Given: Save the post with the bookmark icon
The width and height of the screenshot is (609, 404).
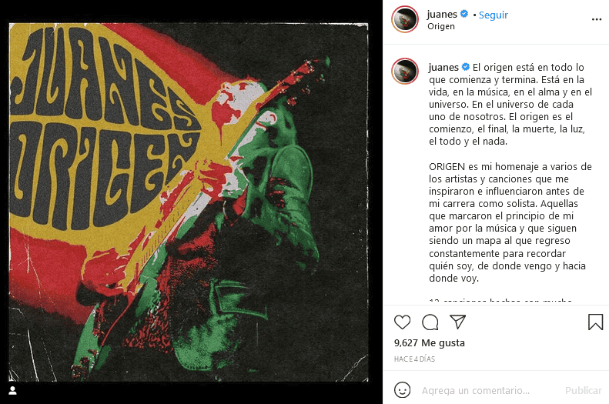Looking at the screenshot, I should [595, 322].
